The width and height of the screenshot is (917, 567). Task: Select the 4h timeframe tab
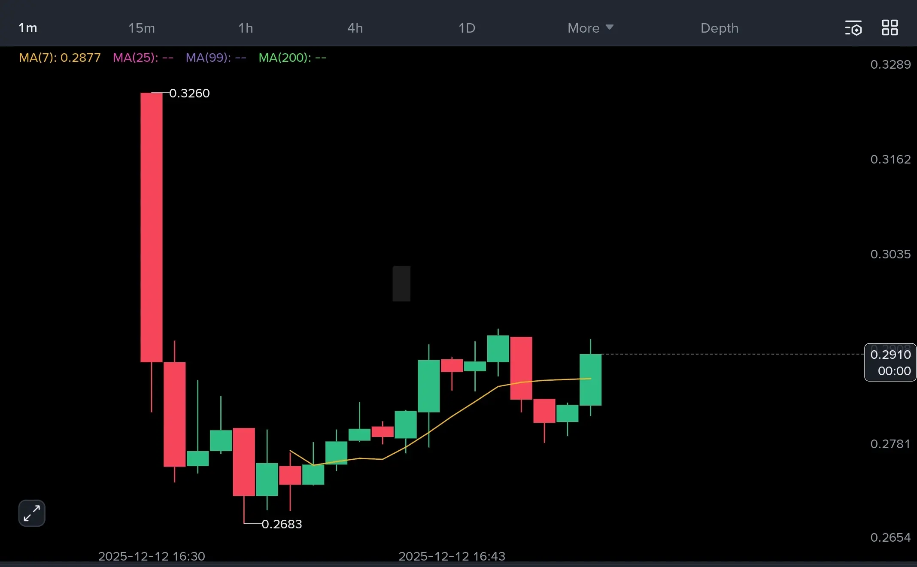click(x=355, y=28)
